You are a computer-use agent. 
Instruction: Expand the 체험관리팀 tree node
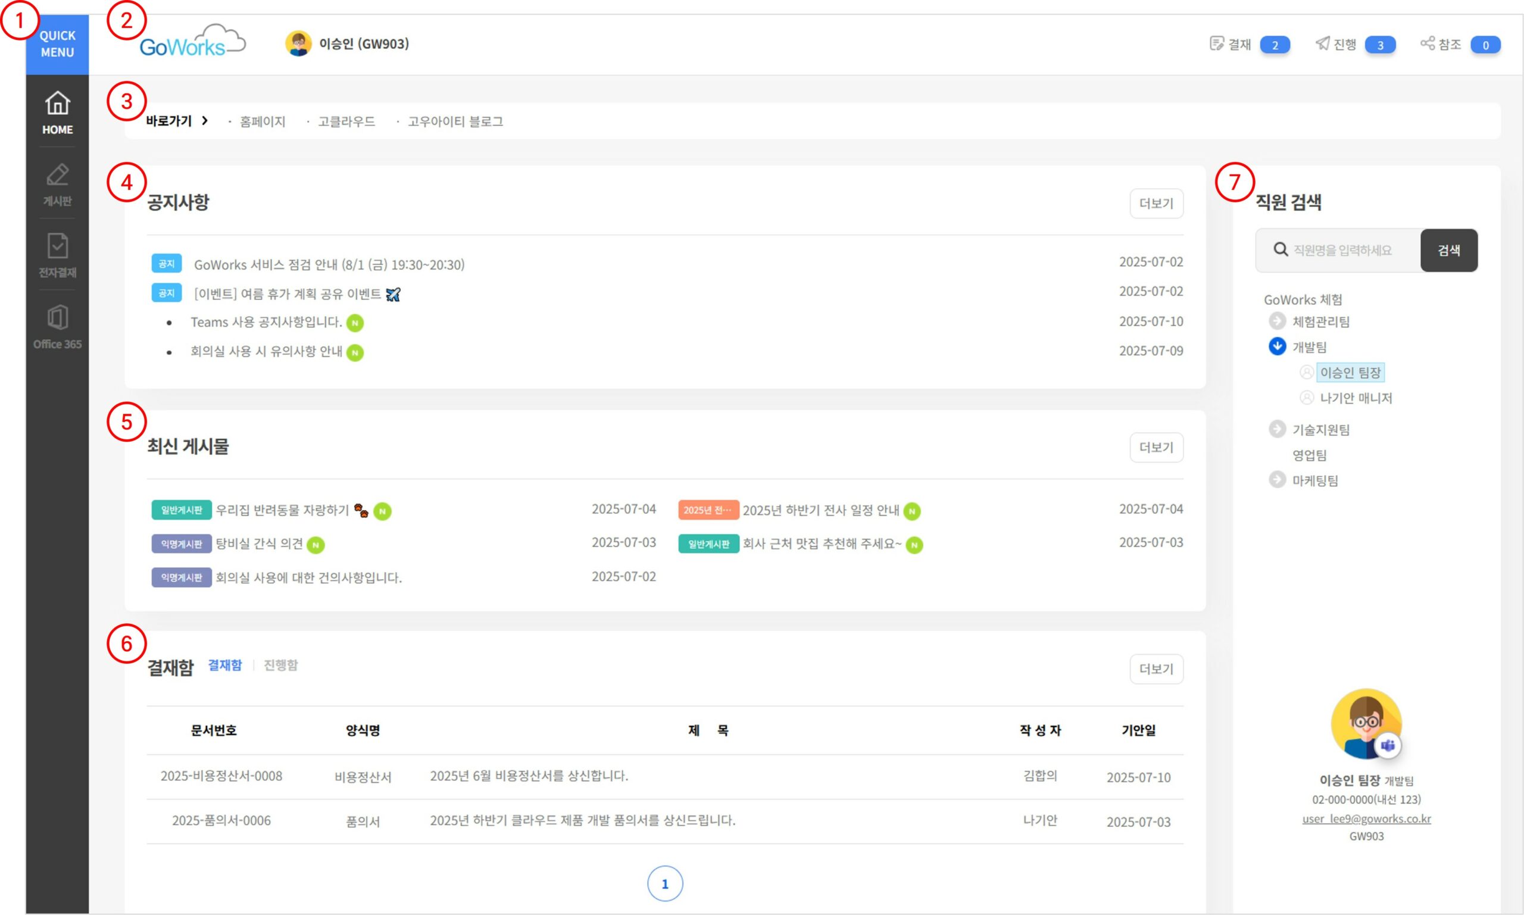pyautogui.click(x=1278, y=321)
